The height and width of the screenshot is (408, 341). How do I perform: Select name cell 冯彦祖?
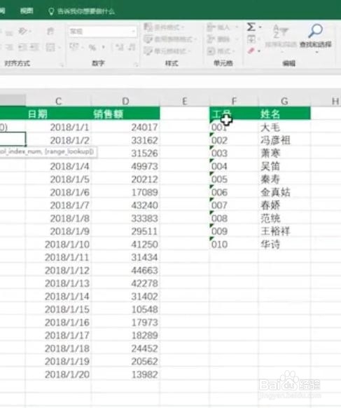coord(284,140)
